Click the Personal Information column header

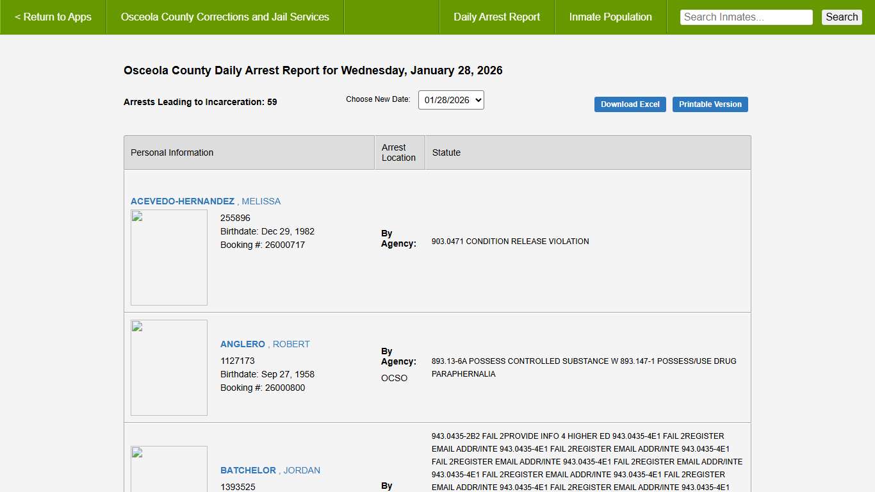[x=172, y=152]
